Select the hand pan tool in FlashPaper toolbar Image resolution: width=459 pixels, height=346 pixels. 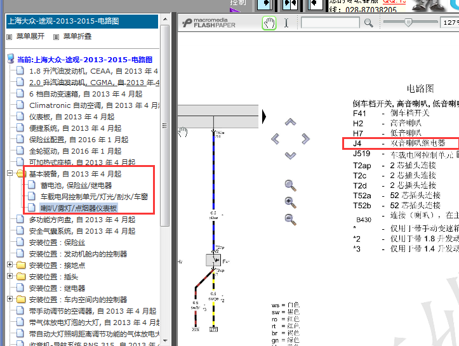[269, 23]
